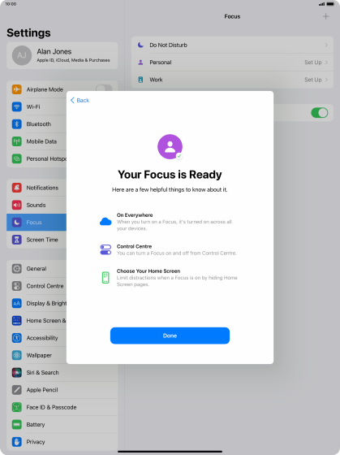Open the Privacy hand icon
Image resolution: width=340 pixels, height=455 pixels.
(17, 442)
